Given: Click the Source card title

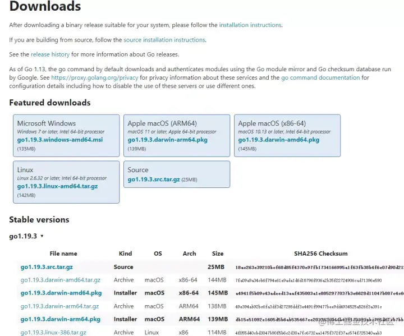Looking at the screenshot, I should pos(138,170).
